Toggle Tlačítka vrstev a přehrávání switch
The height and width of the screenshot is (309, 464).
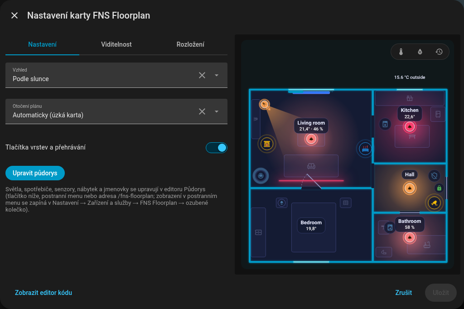point(216,147)
